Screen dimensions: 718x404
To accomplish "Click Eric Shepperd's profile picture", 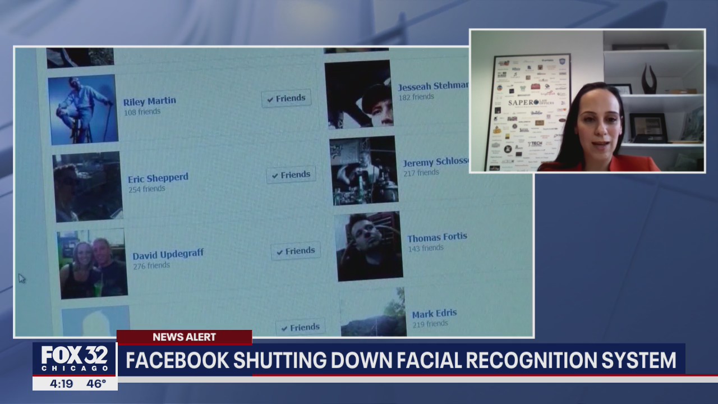I will [89, 187].
